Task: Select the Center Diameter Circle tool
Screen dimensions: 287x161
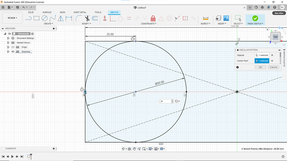Action: (x=45, y=18)
